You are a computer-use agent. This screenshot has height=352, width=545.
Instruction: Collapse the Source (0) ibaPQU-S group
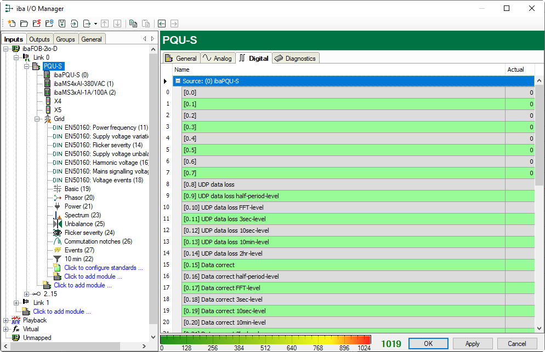pyautogui.click(x=178, y=81)
